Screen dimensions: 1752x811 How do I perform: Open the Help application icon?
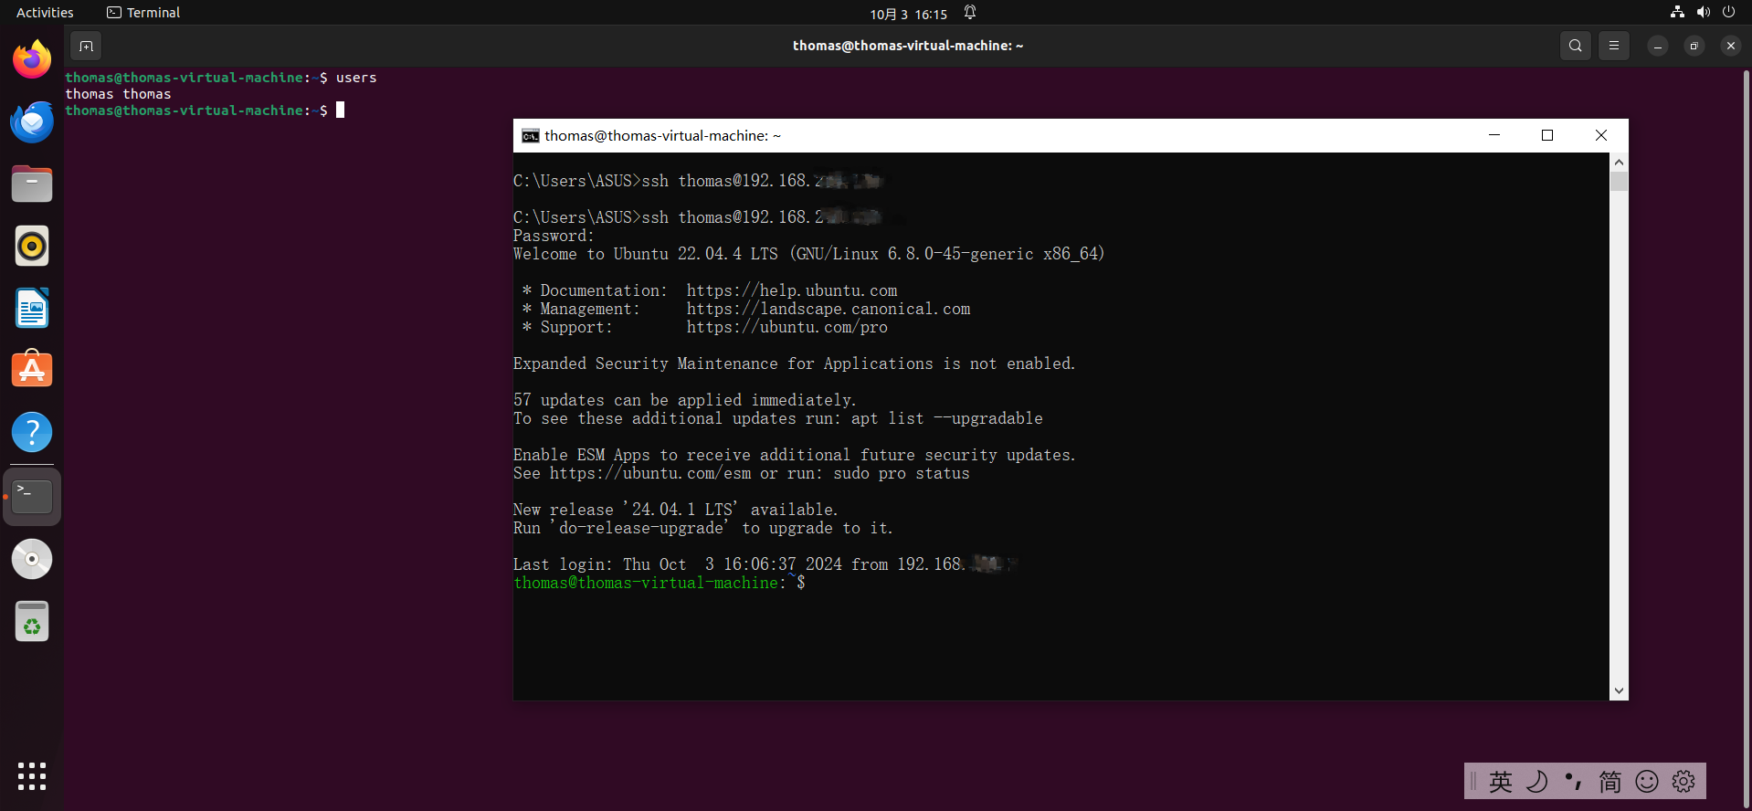(x=32, y=433)
